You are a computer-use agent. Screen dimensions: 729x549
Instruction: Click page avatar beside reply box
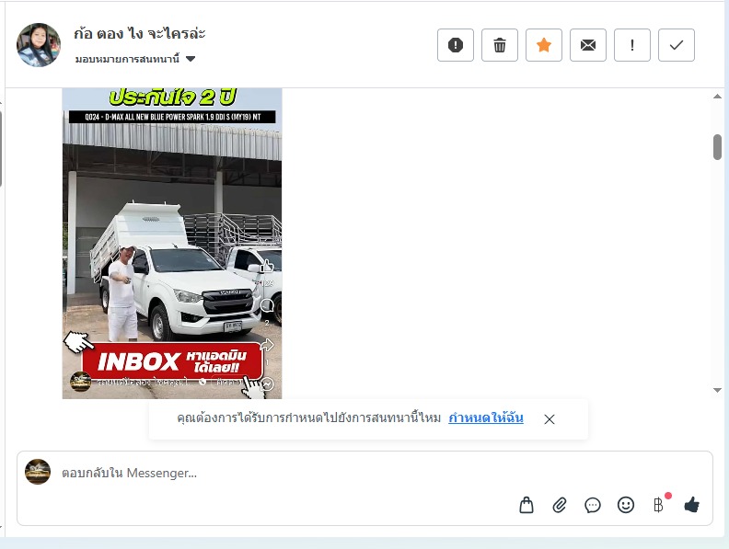[38, 472]
